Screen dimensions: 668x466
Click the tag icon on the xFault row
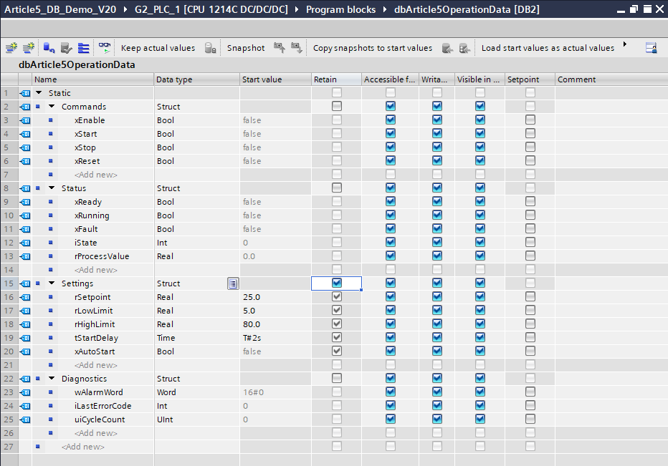click(x=25, y=229)
